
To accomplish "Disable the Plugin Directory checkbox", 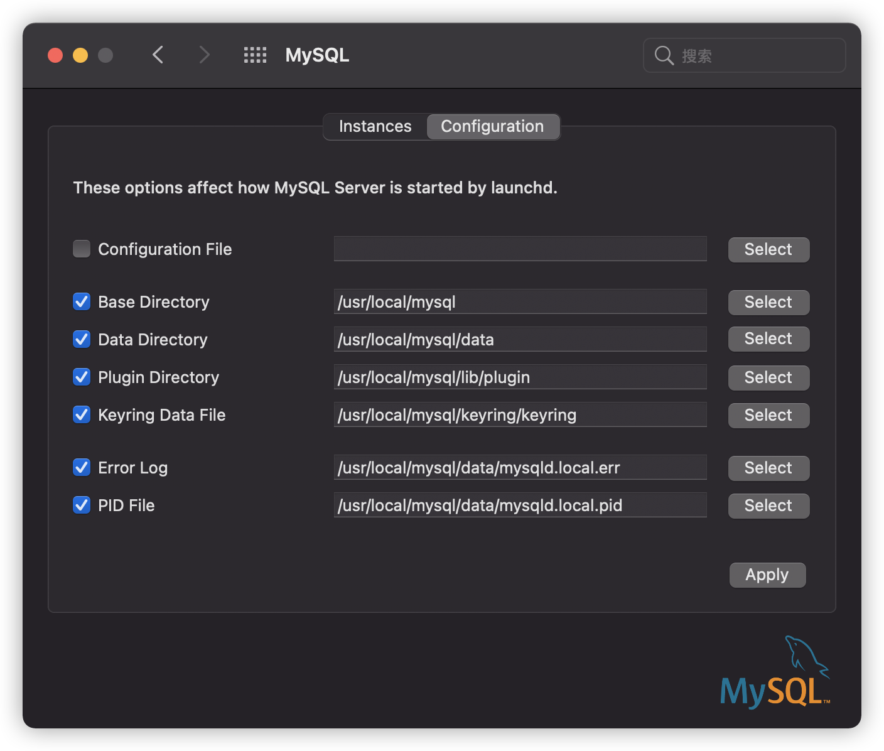I will pos(82,377).
